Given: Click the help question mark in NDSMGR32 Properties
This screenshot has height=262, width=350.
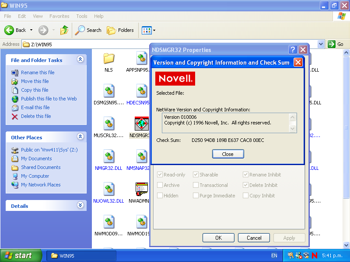Looking at the screenshot, I should point(293,50).
